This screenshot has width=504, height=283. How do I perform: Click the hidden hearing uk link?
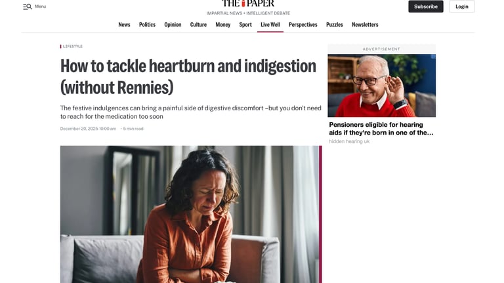(x=349, y=142)
